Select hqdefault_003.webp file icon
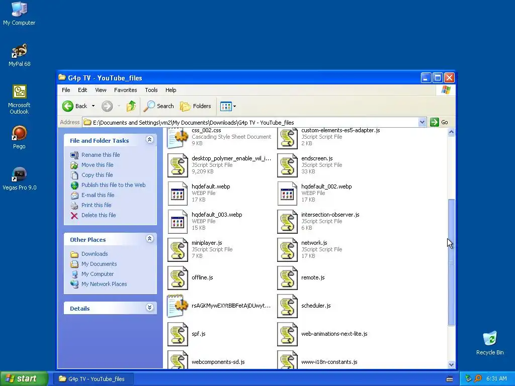 (x=178, y=222)
